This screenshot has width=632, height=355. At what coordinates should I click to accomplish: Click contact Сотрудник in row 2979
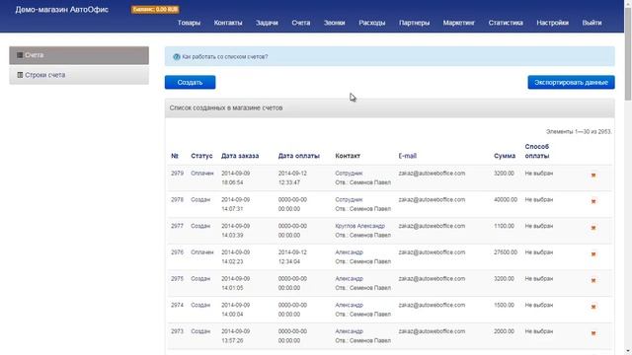pyautogui.click(x=349, y=174)
